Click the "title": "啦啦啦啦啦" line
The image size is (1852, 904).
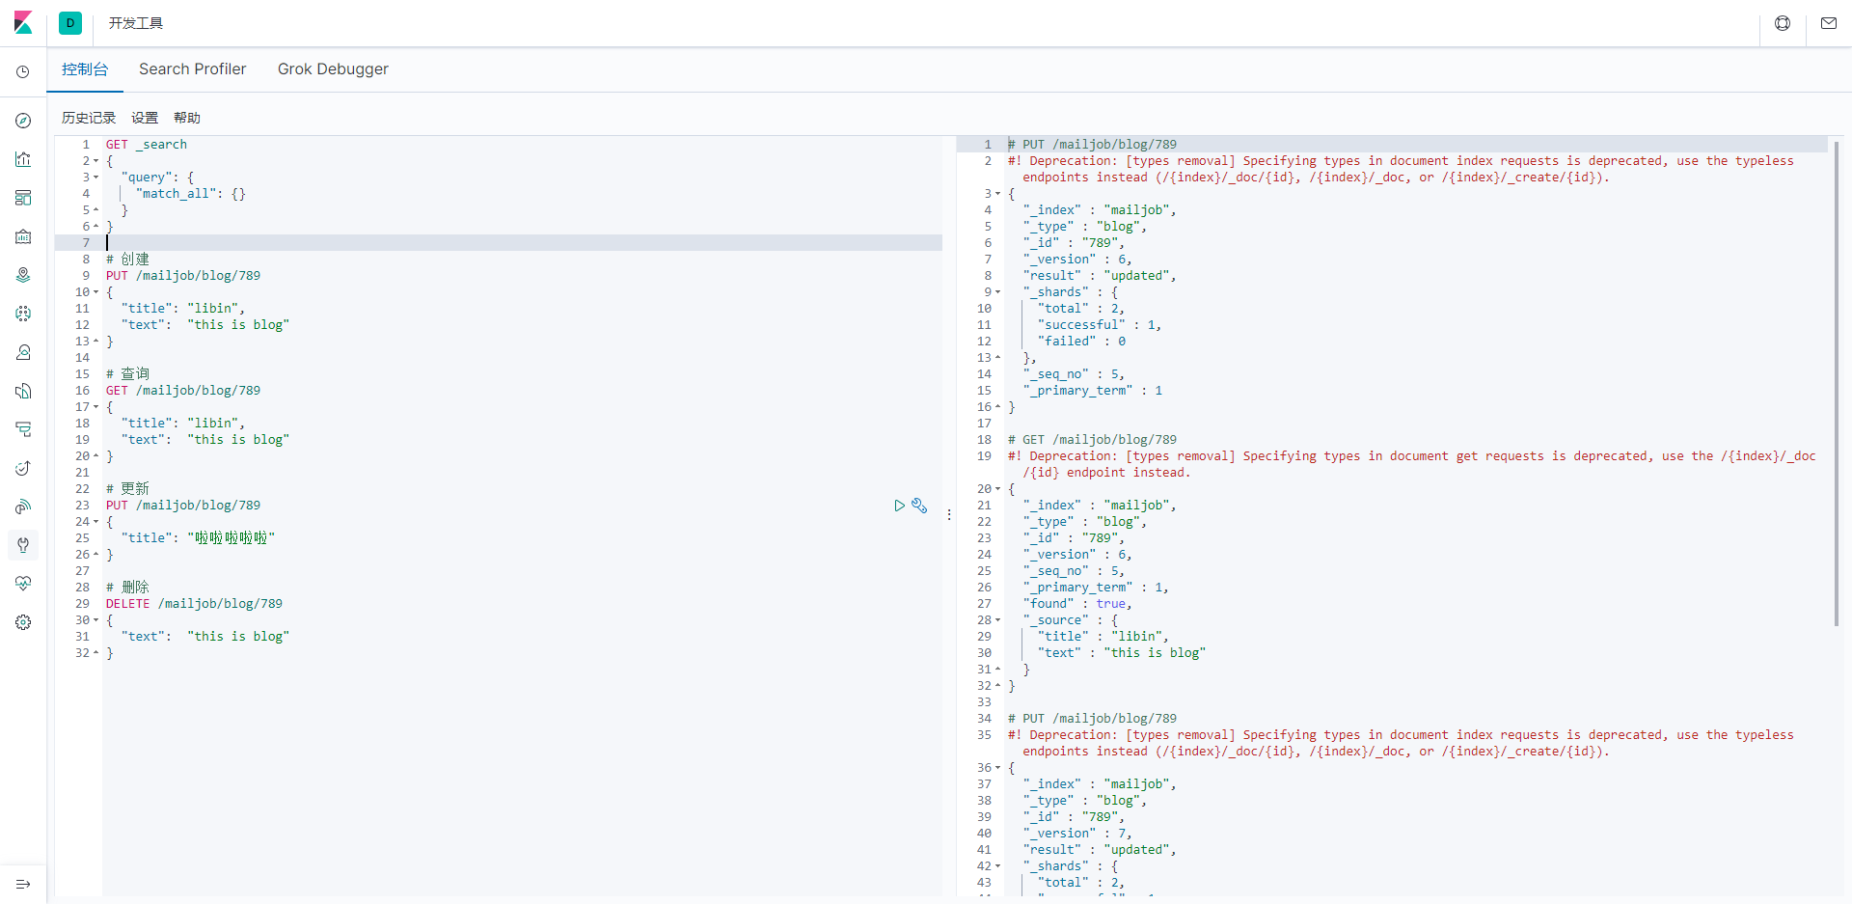pyautogui.click(x=198, y=538)
